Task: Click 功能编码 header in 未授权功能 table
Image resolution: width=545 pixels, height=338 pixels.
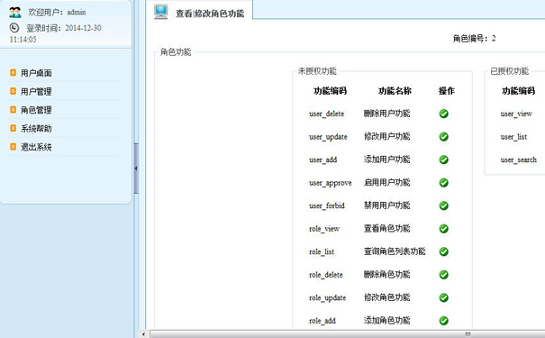Action: coord(331,91)
